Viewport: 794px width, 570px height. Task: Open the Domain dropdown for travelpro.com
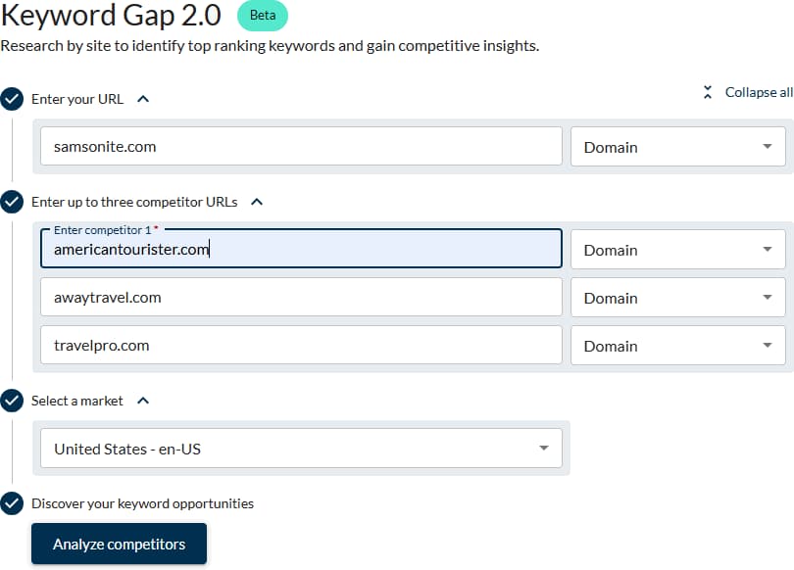point(769,346)
